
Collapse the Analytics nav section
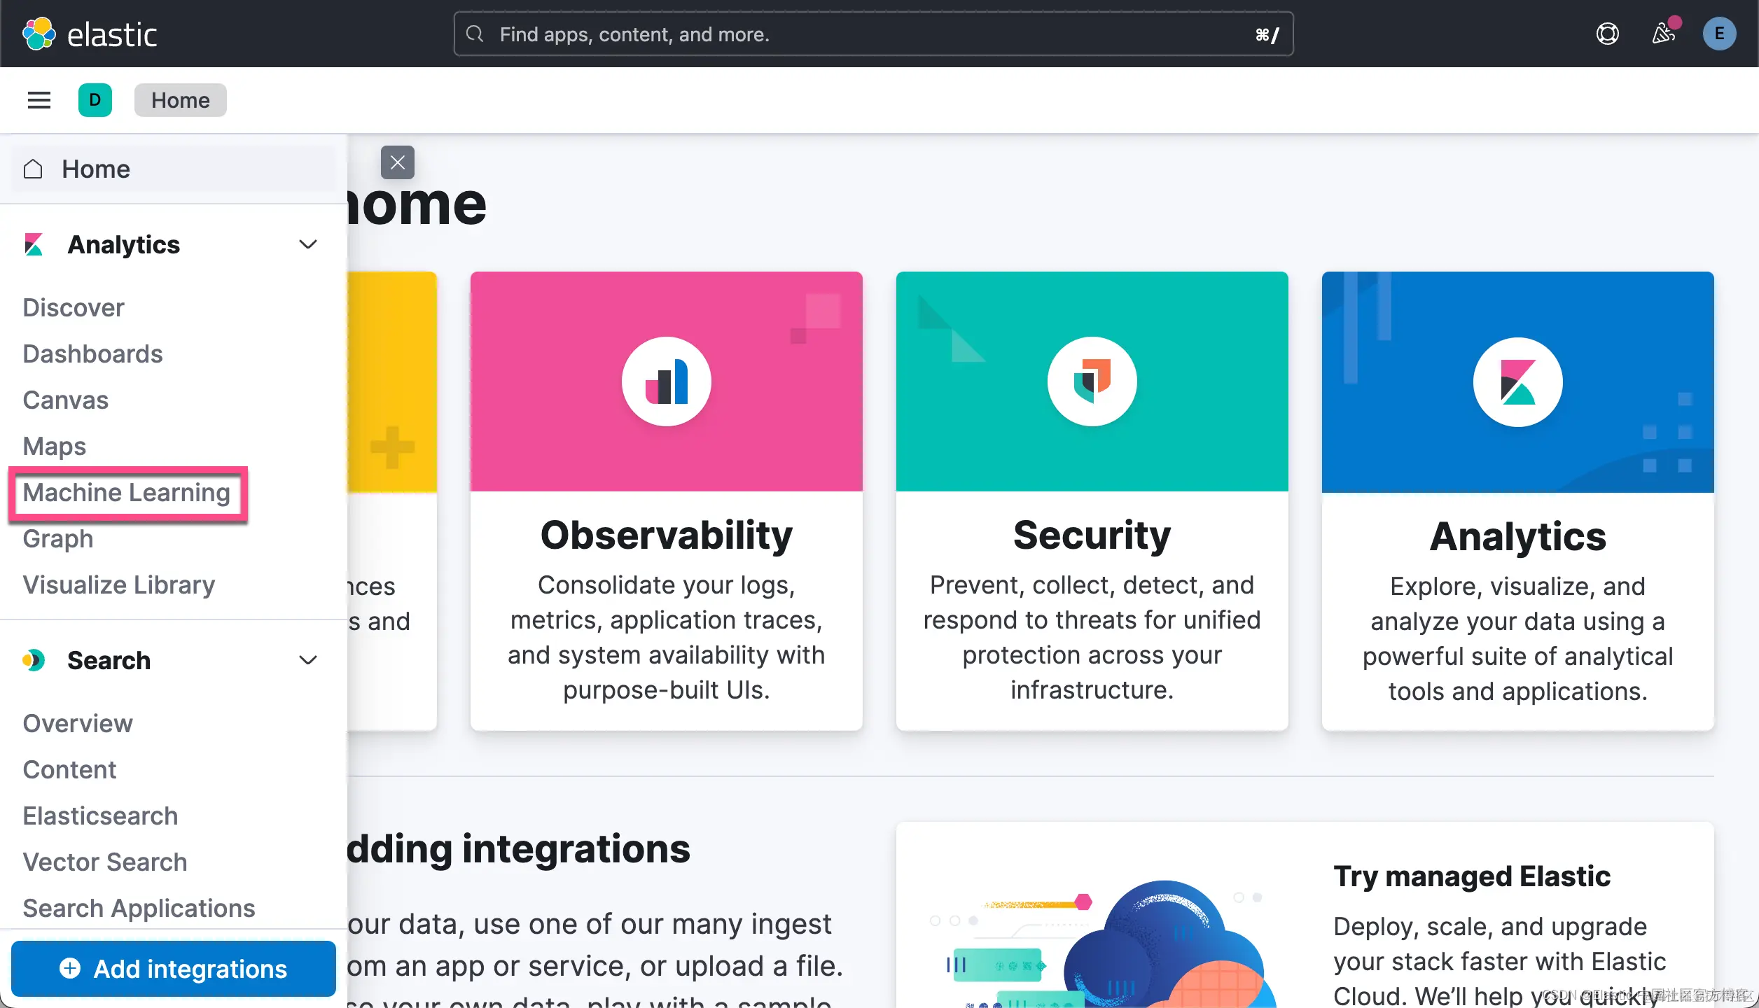(308, 244)
